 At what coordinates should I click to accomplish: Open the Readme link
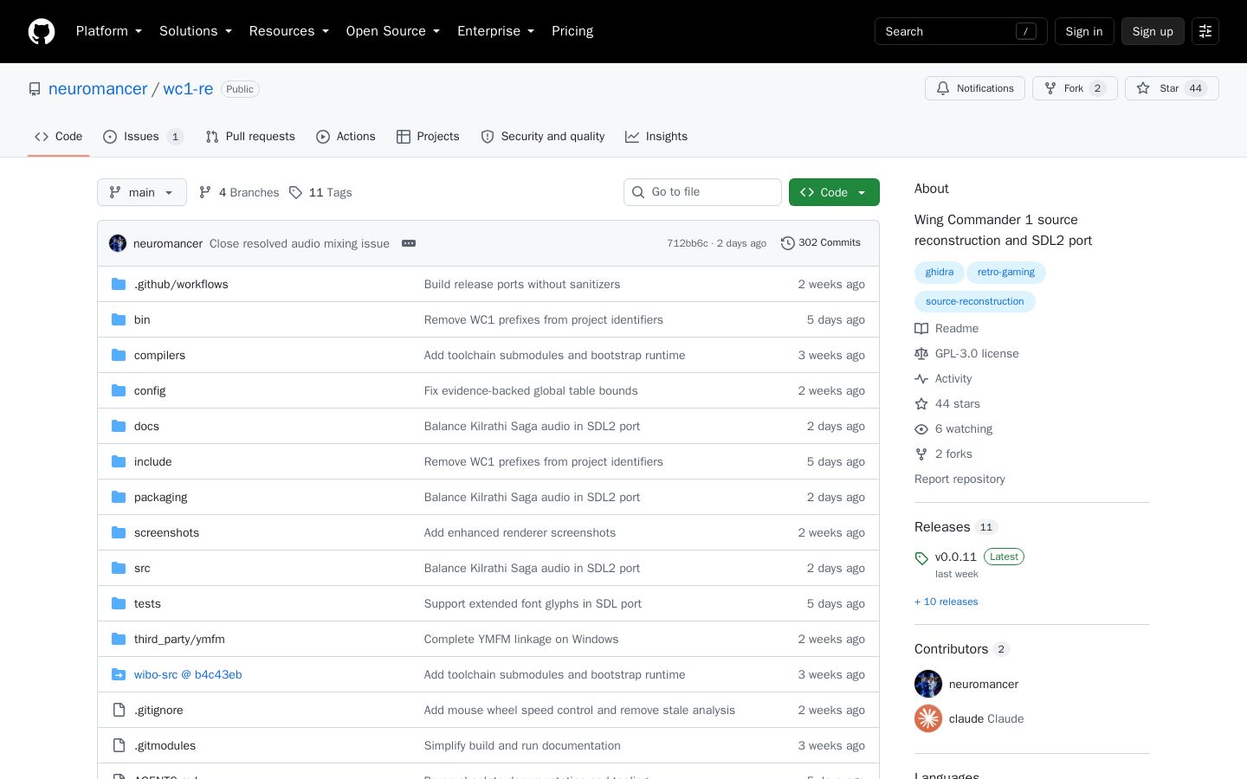click(x=947, y=328)
